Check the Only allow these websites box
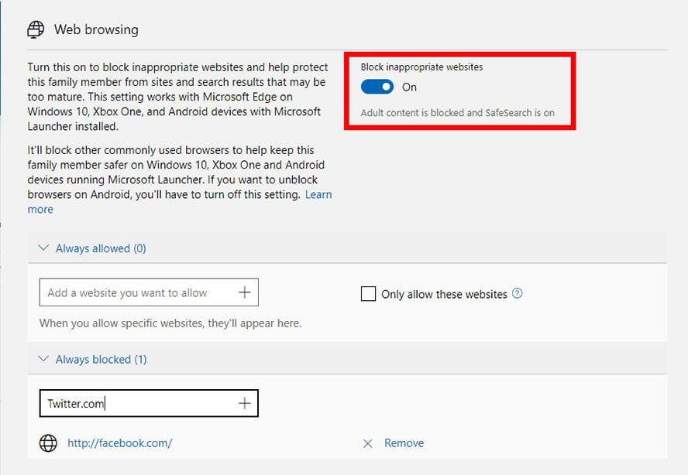688x475 pixels. coord(369,294)
